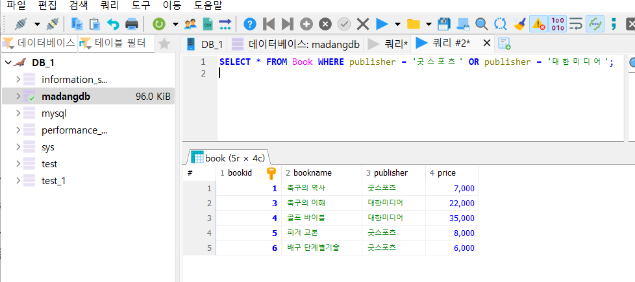This screenshot has height=282, width=635.
Task: Select the test_1 database in tree
Action: click(53, 181)
